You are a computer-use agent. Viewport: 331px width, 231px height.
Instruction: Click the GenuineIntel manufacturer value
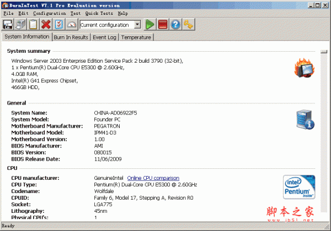coord(109,178)
